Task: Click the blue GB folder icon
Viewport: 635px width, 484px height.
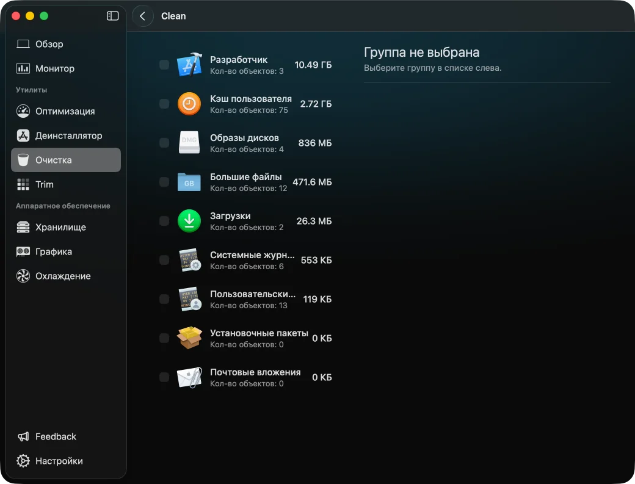Action: 189,182
